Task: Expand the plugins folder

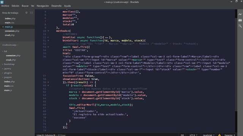Action: click(3, 73)
